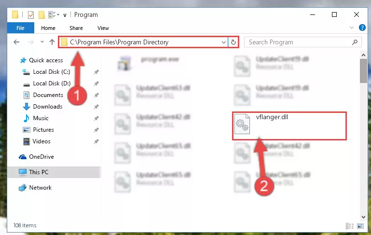Screen dimensions: 371x235
Task: Switch to the Home ribbon tab
Action: pyautogui.click(x=48, y=28)
